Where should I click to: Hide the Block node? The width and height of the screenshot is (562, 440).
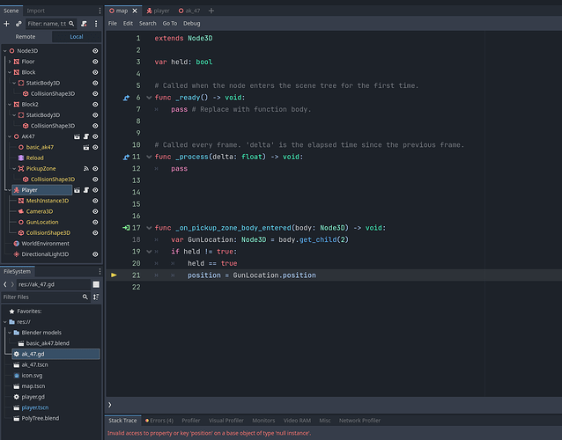point(95,72)
